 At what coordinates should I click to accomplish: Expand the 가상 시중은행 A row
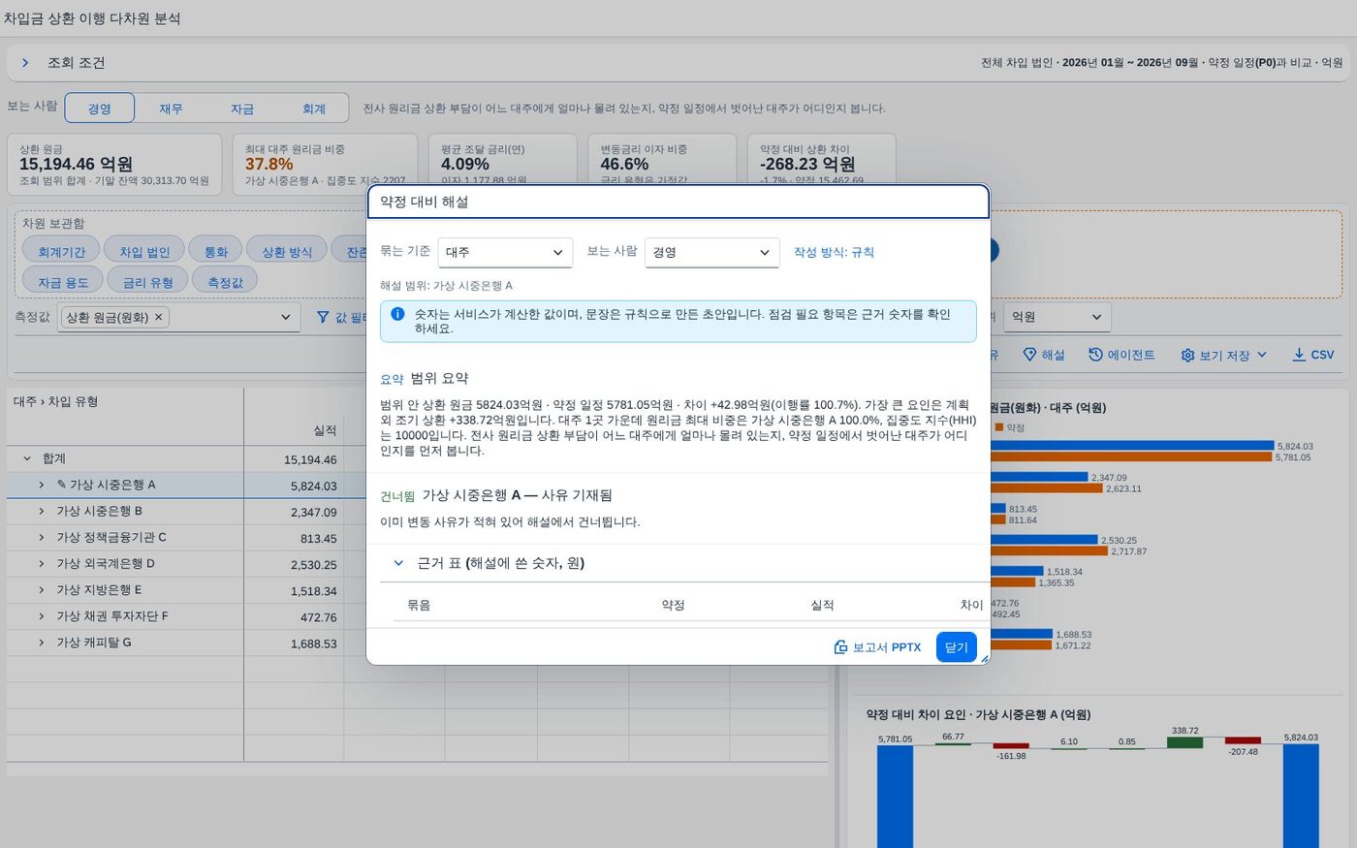click(41, 485)
